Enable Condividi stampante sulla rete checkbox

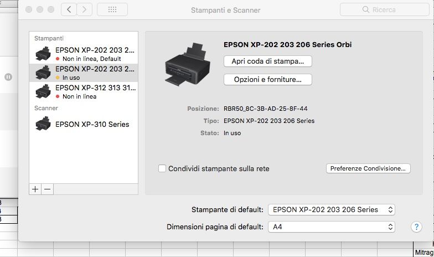tap(162, 168)
